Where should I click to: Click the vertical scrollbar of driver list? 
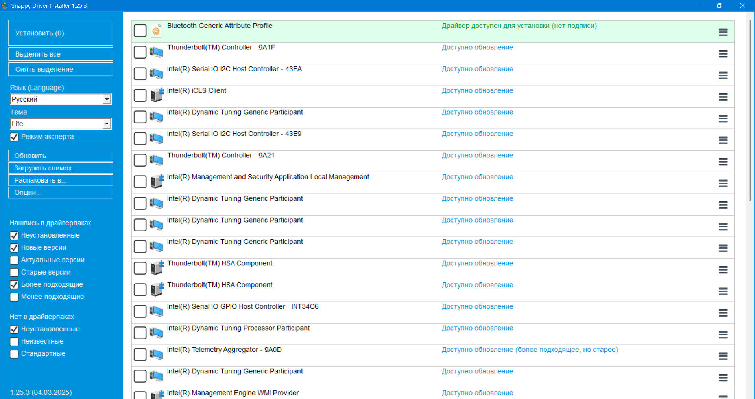coord(750,110)
